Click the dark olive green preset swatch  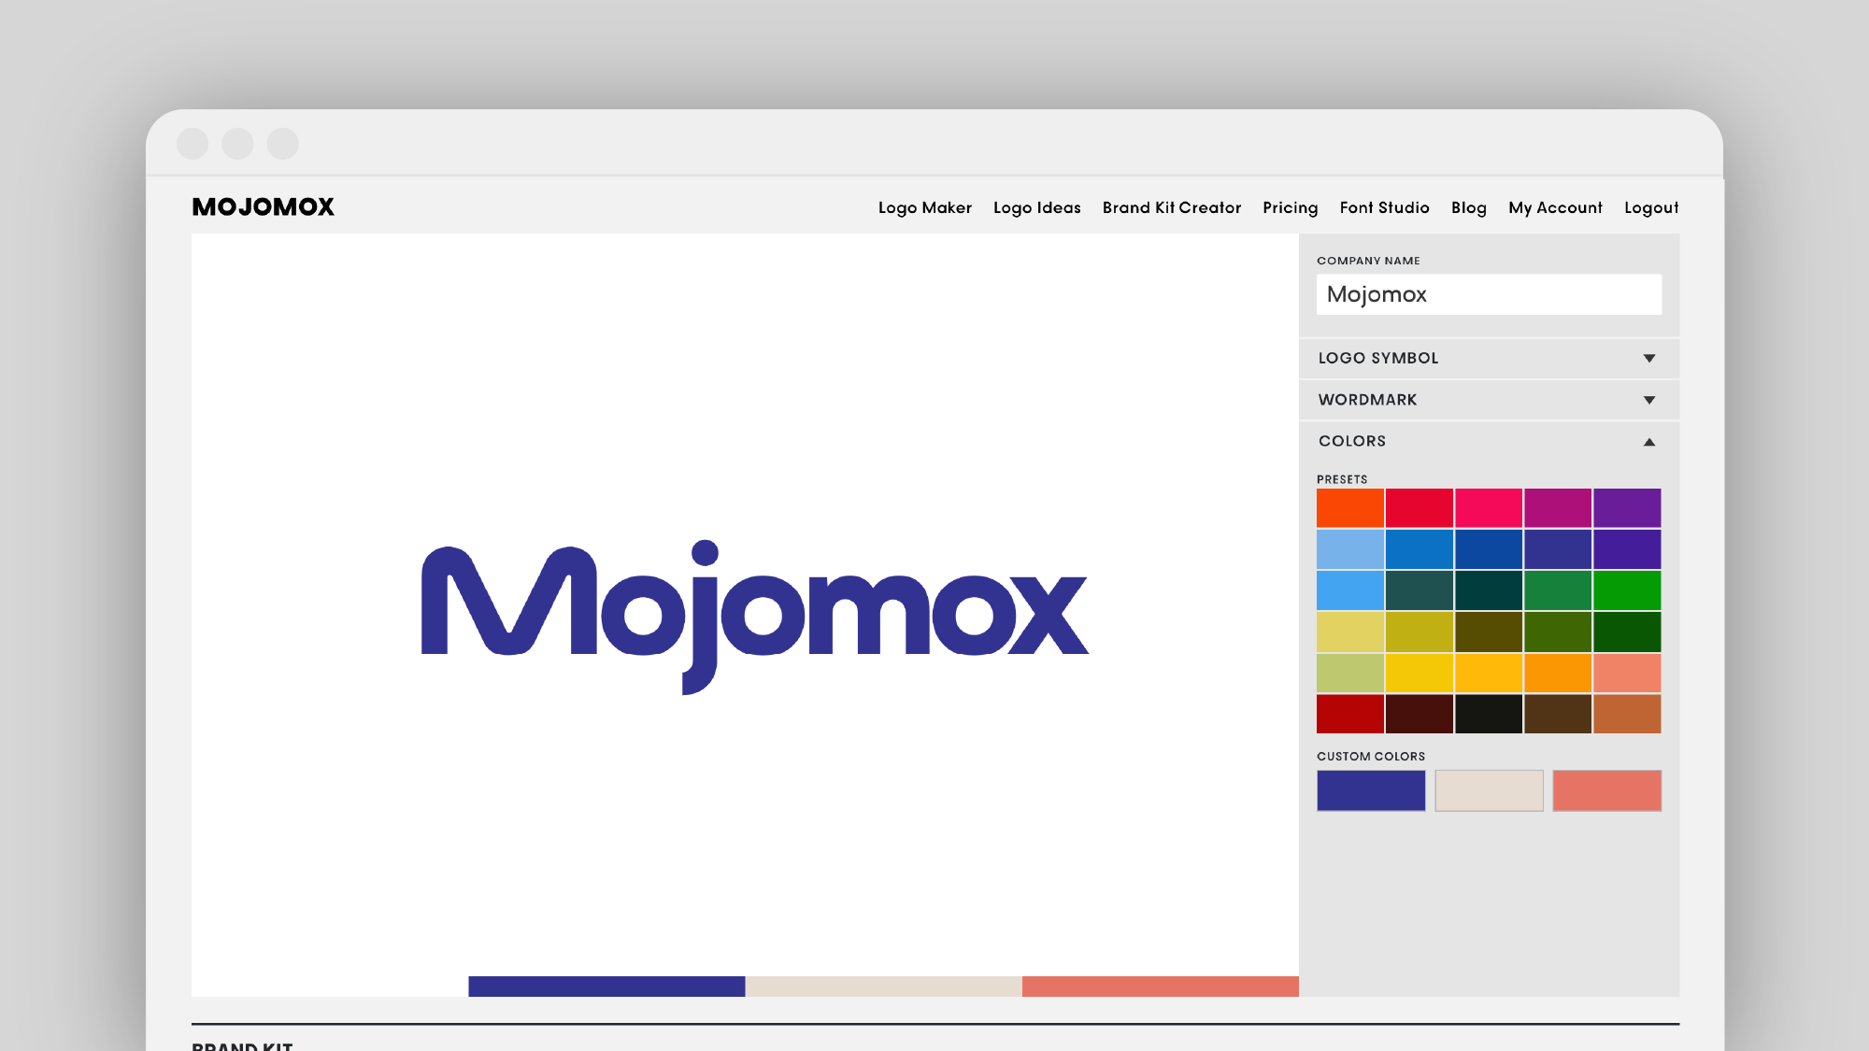pyautogui.click(x=1488, y=630)
